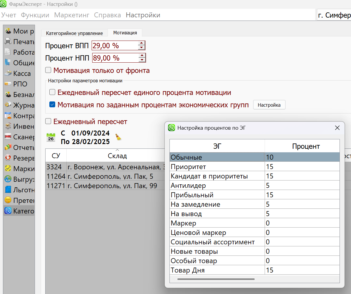
Task: Open the Маркировка sidebar icon
Action: point(8,169)
